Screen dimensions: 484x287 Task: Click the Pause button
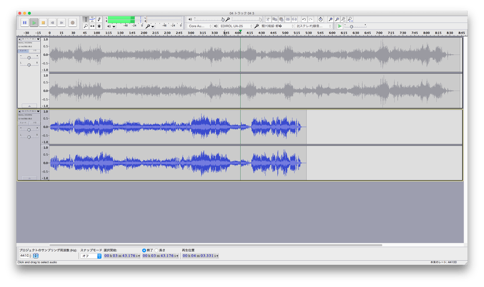click(24, 22)
